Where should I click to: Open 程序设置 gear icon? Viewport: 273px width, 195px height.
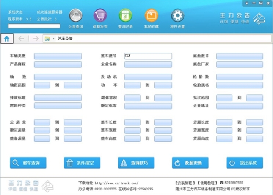click(x=177, y=16)
